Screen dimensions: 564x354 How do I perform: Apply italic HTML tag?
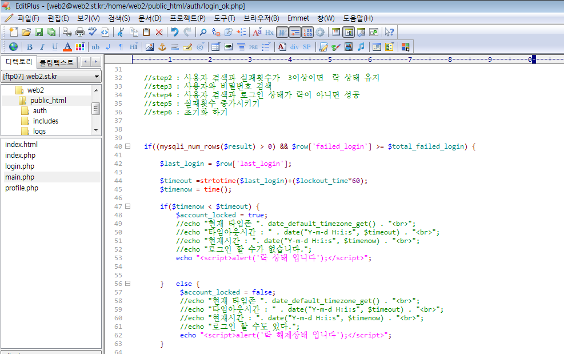tap(42, 47)
